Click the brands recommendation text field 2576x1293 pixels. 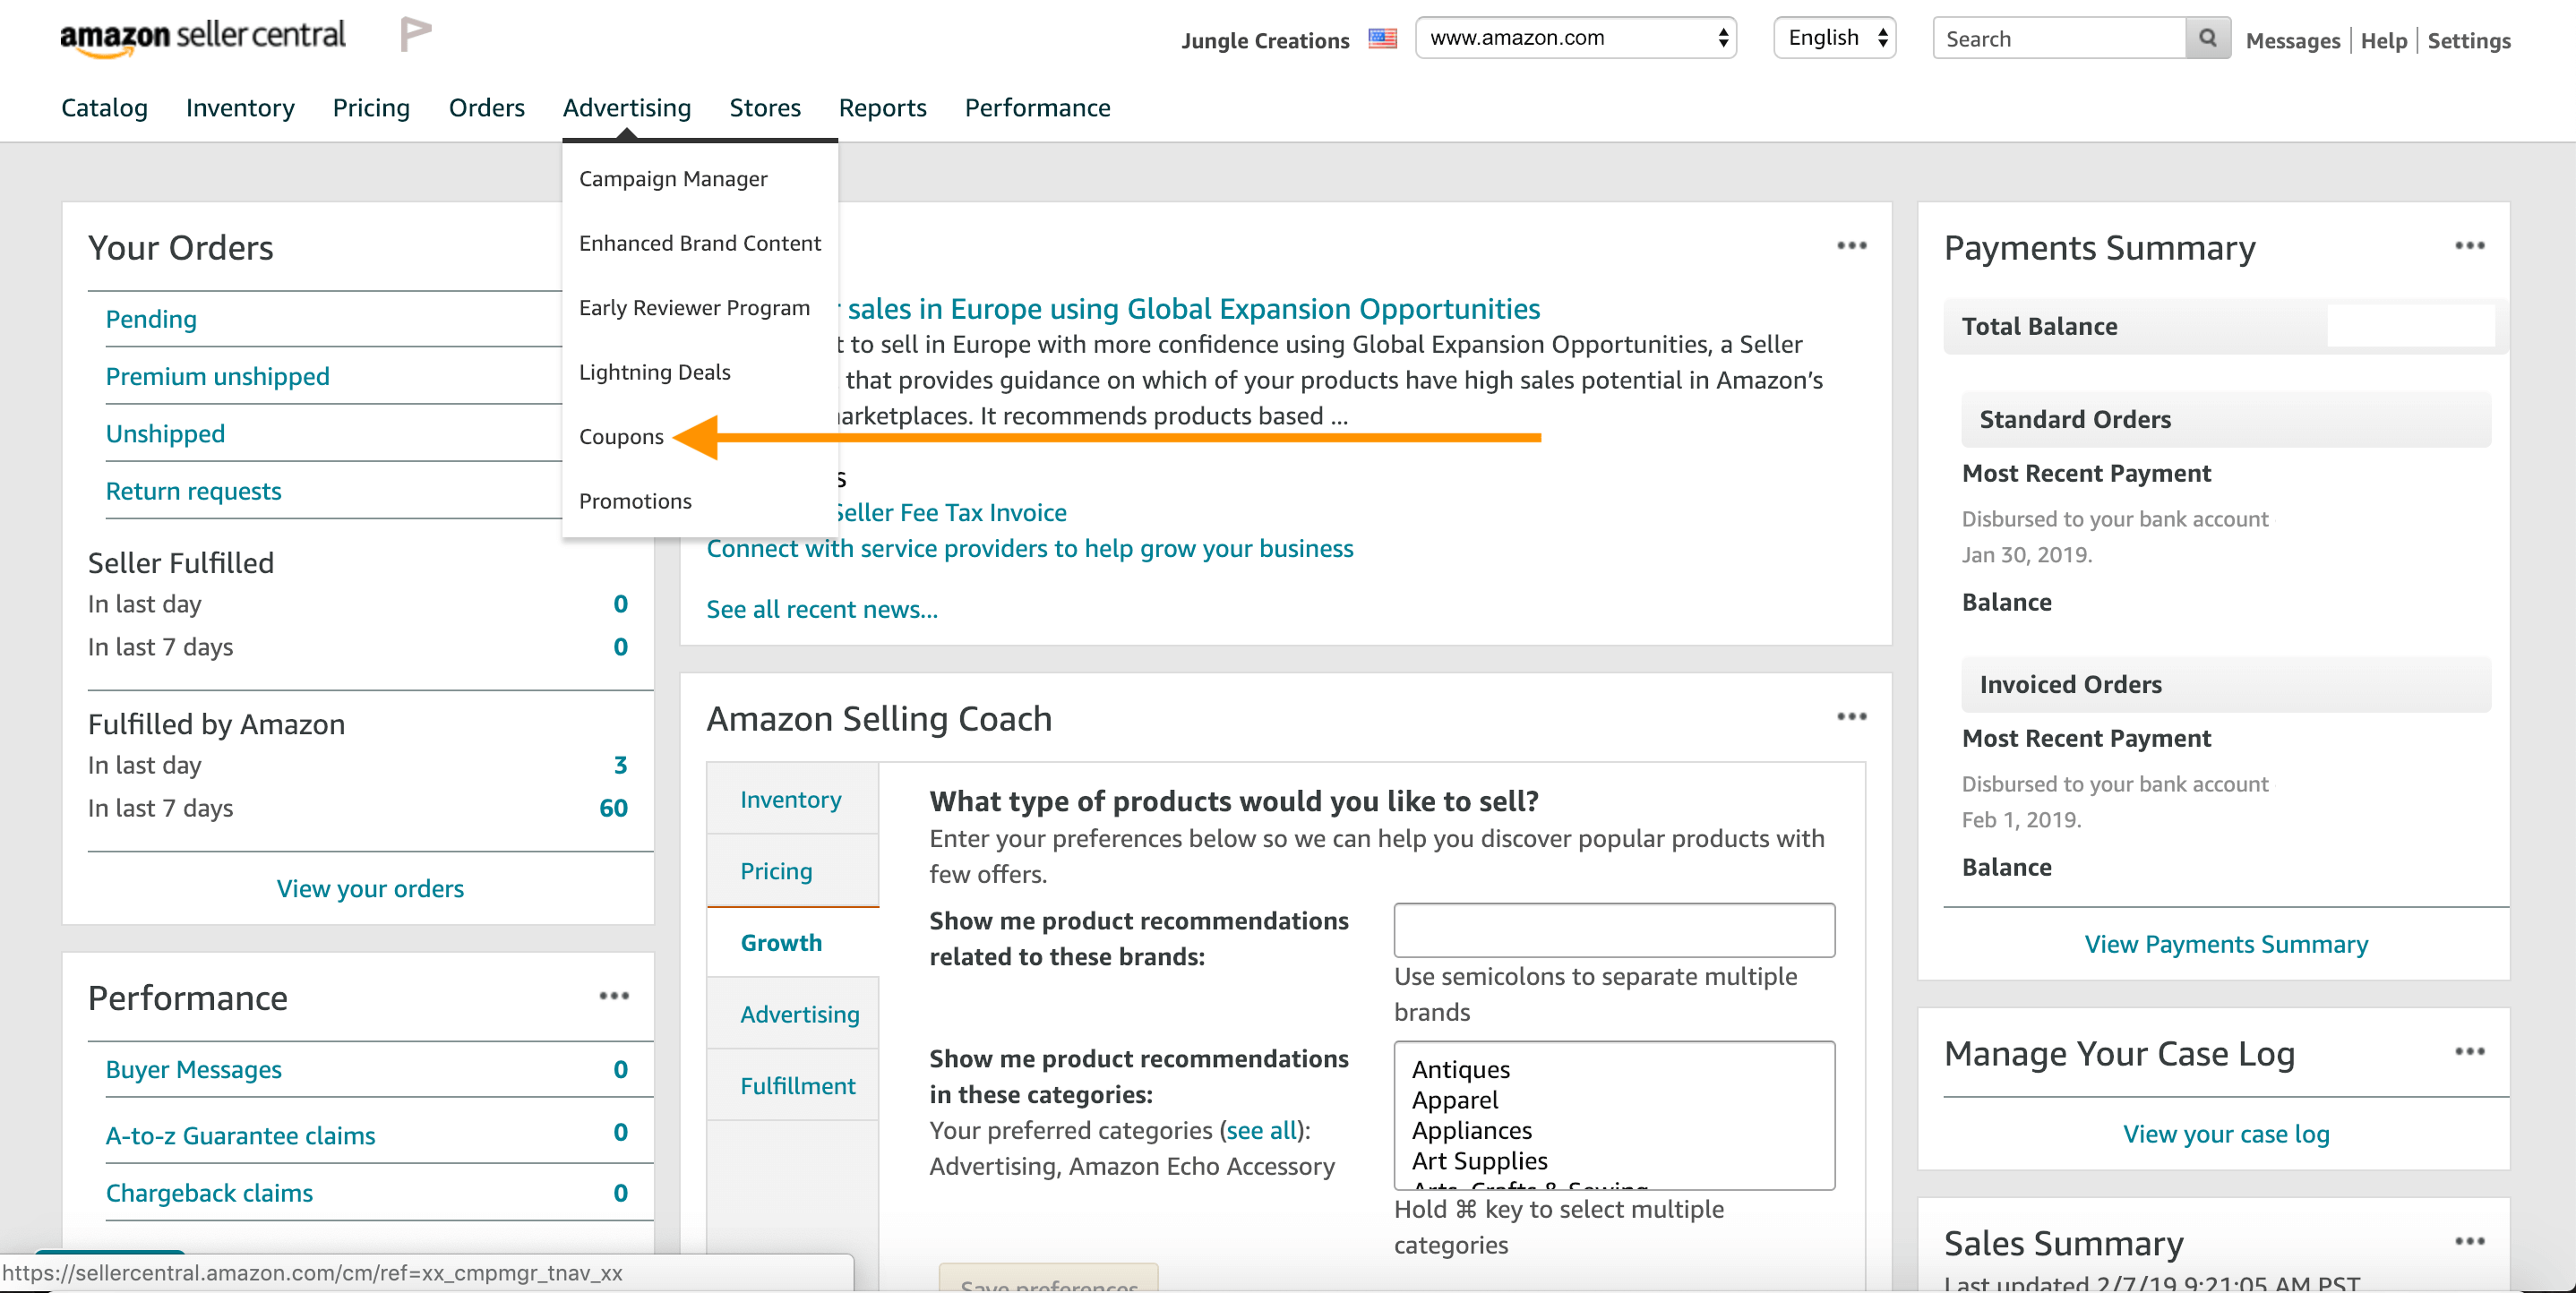1614,930
